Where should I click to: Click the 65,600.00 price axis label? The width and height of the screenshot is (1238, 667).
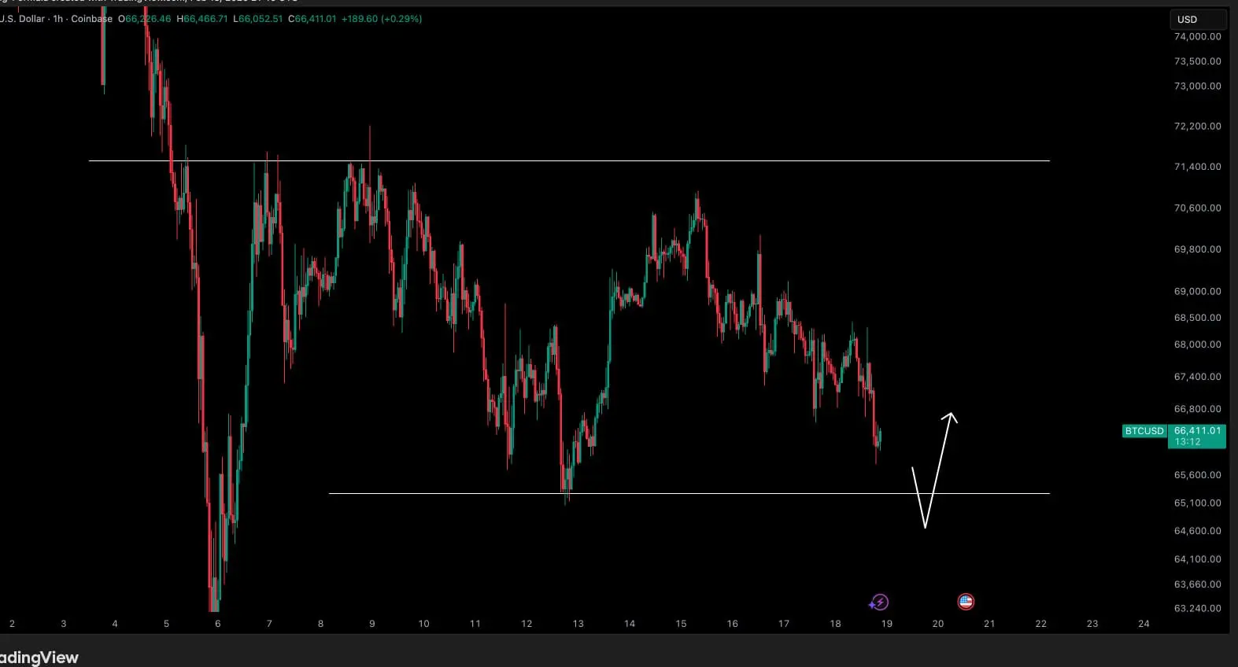[1197, 475]
